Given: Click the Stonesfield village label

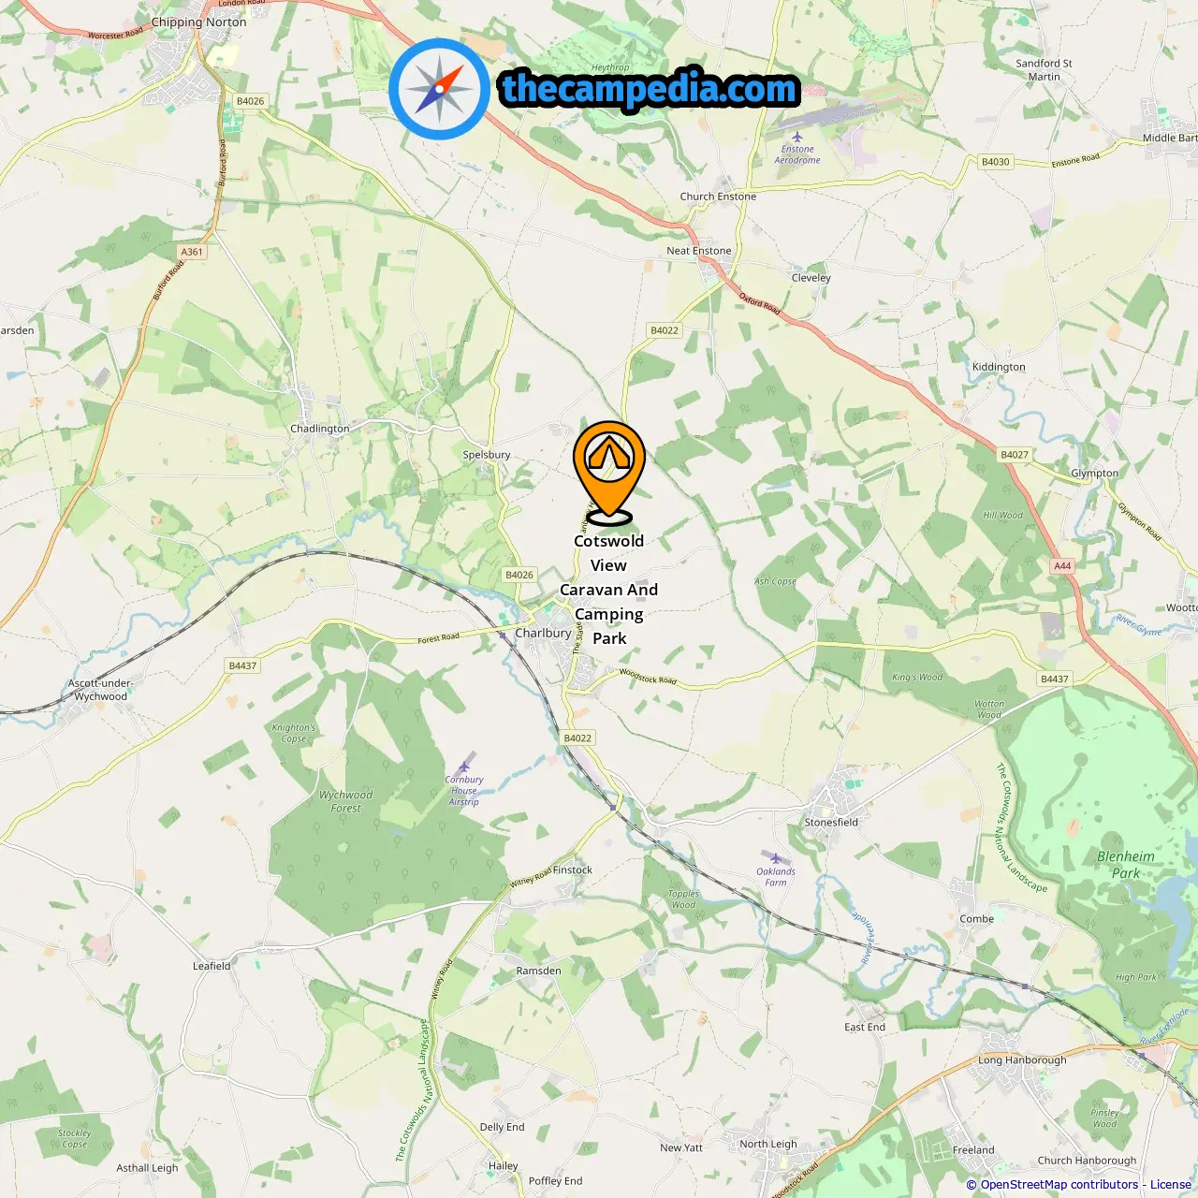Looking at the screenshot, I should 831,823.
